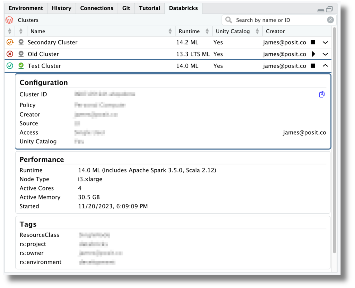Open the Git tab
Viewport: 355px width, 288px height.
[125, 8]
